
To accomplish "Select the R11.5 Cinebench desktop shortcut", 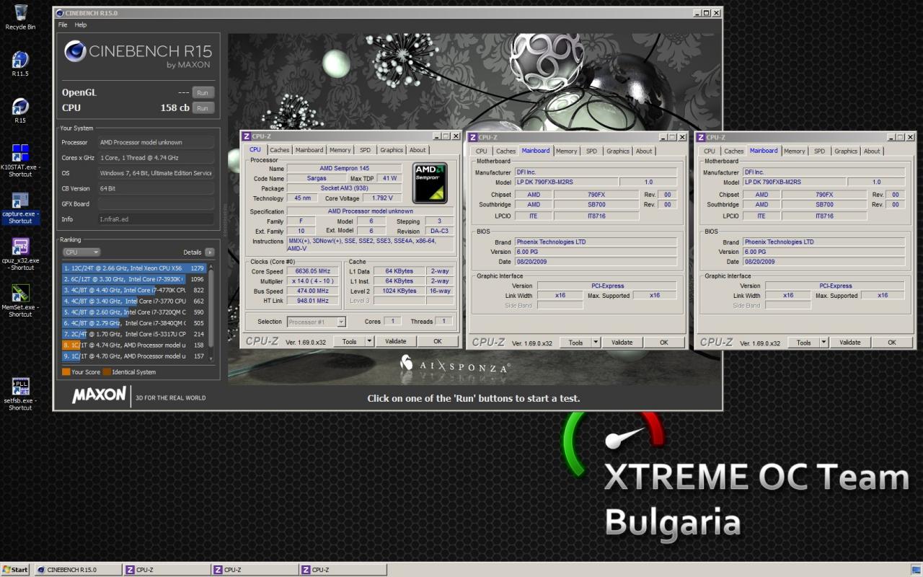I will pyautogui.click(x=20, y=63).
